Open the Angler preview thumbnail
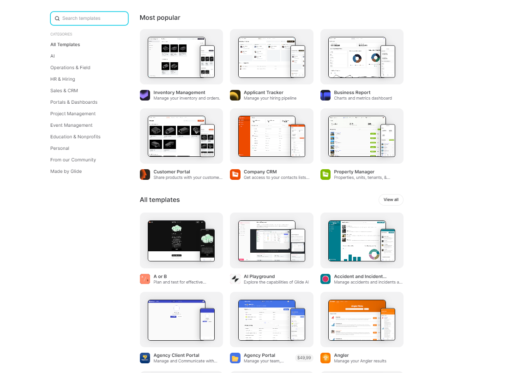 pyautogui.click(x=362, y=320)
